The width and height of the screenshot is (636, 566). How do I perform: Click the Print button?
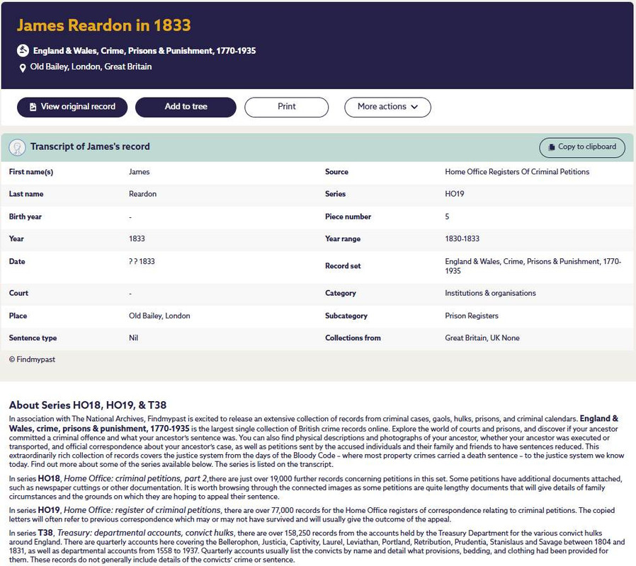(286, 107)
